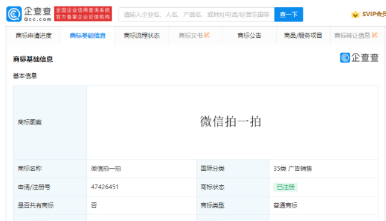This screenshot has width=386, height=221.
Task: Click the 申请/注册号 label cell
Action: pyautogui.click(x=50, y=187)
